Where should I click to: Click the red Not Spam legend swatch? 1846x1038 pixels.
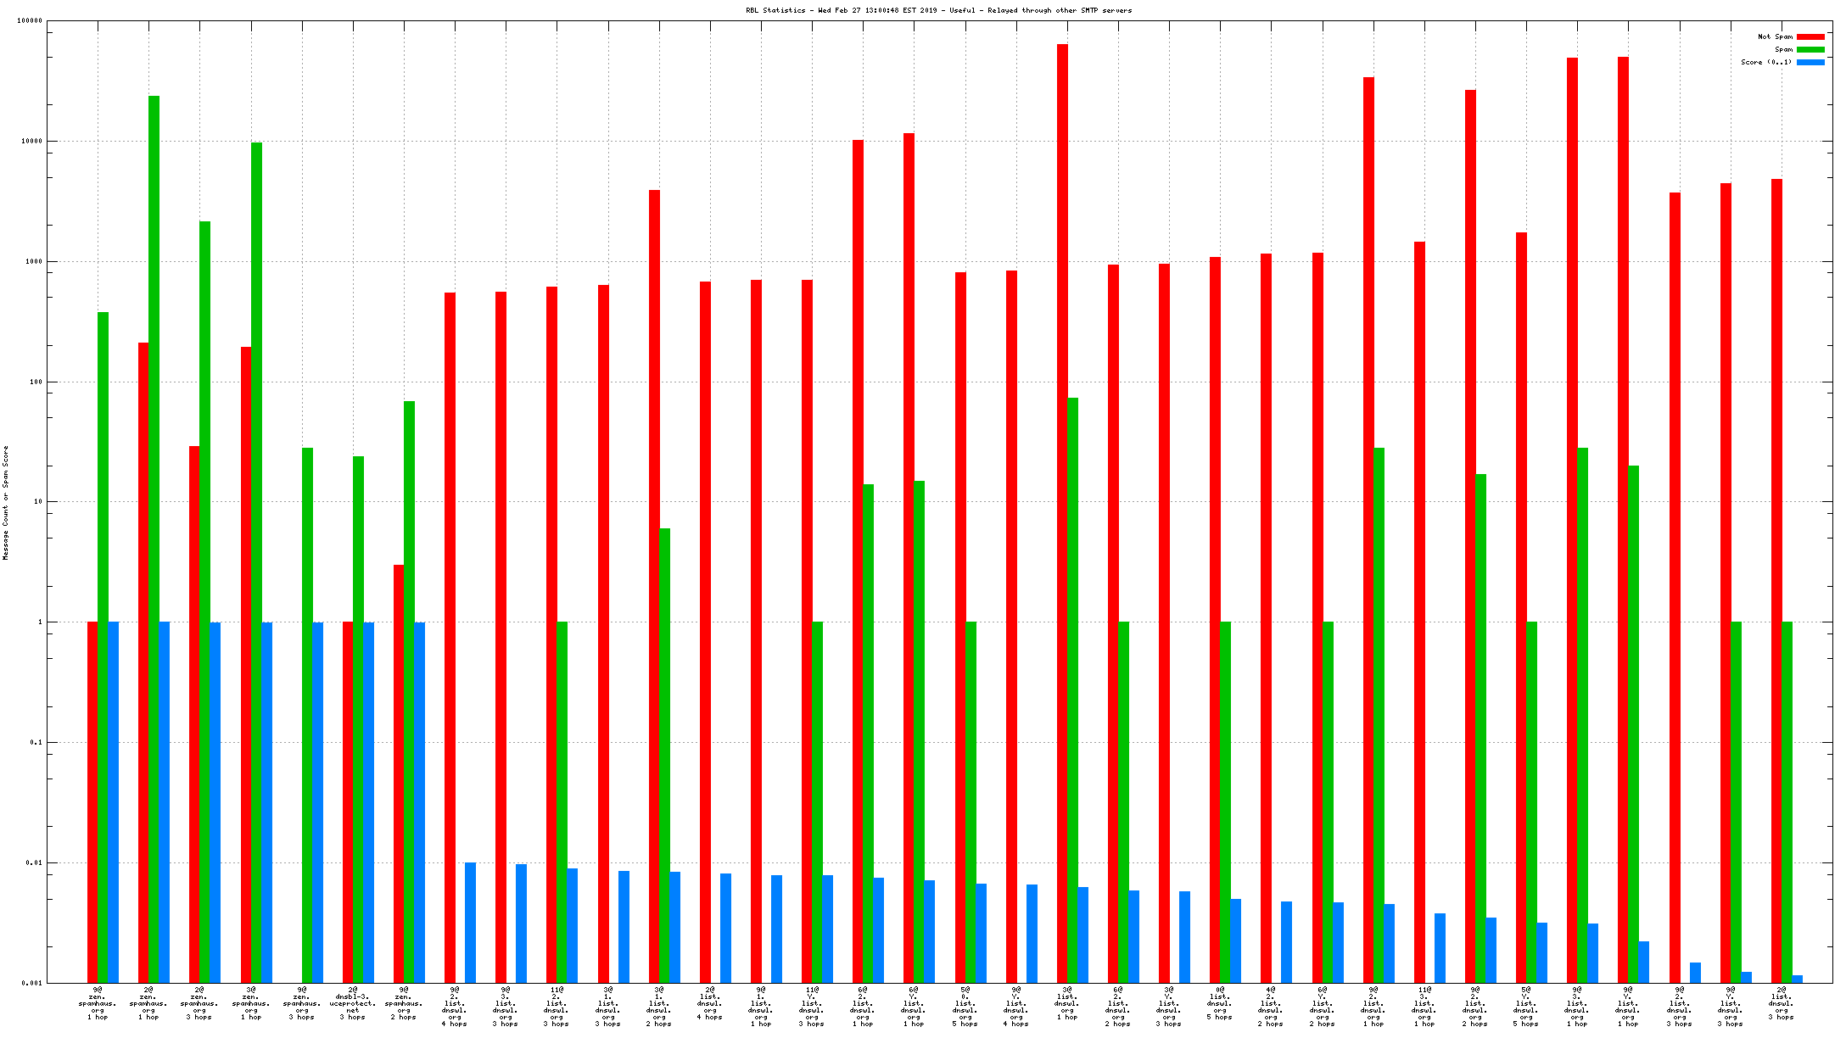(1810, 37)
